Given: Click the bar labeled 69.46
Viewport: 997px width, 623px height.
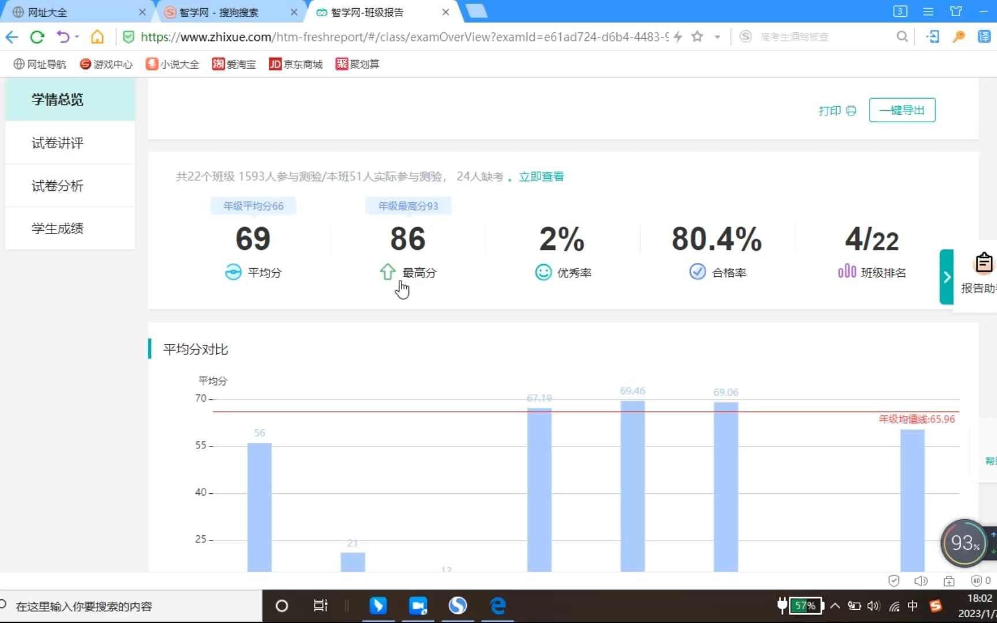Looking at the screenshot, I should pos(632,486).
